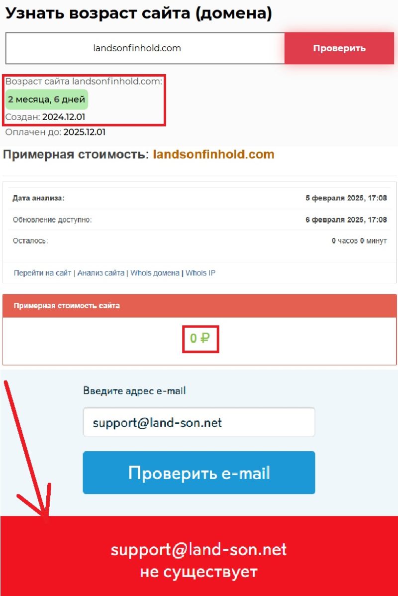Open the 'Перейти на сайт' link
Image resolution: width=398 pixels, height=596 pixels.
(42, 273)
